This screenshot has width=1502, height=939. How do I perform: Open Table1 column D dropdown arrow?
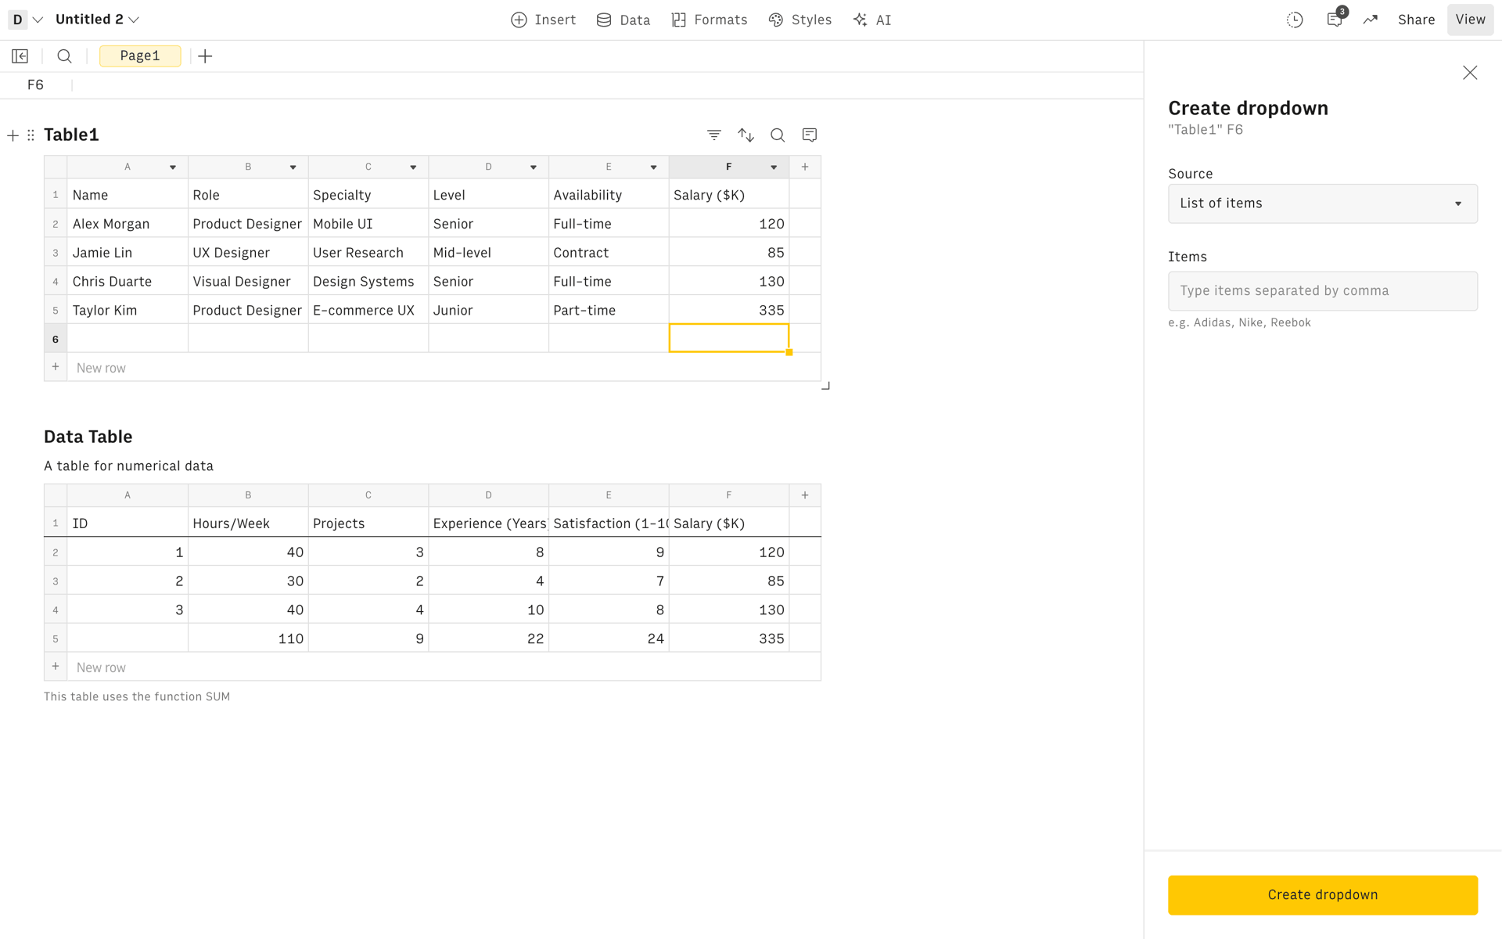[x=534, y=167]
